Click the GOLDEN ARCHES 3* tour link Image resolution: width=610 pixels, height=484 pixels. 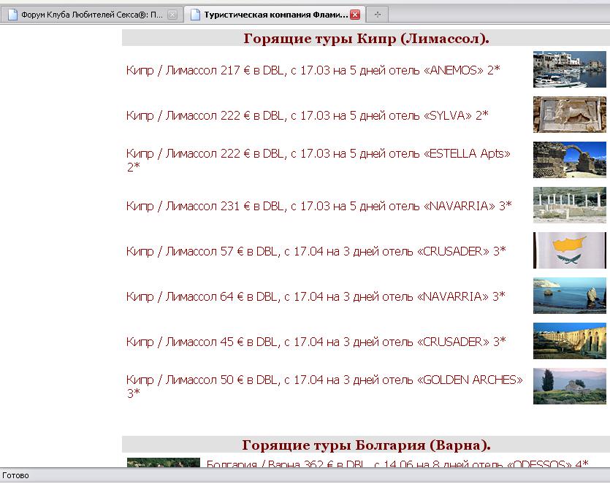[x=324, y=380]
